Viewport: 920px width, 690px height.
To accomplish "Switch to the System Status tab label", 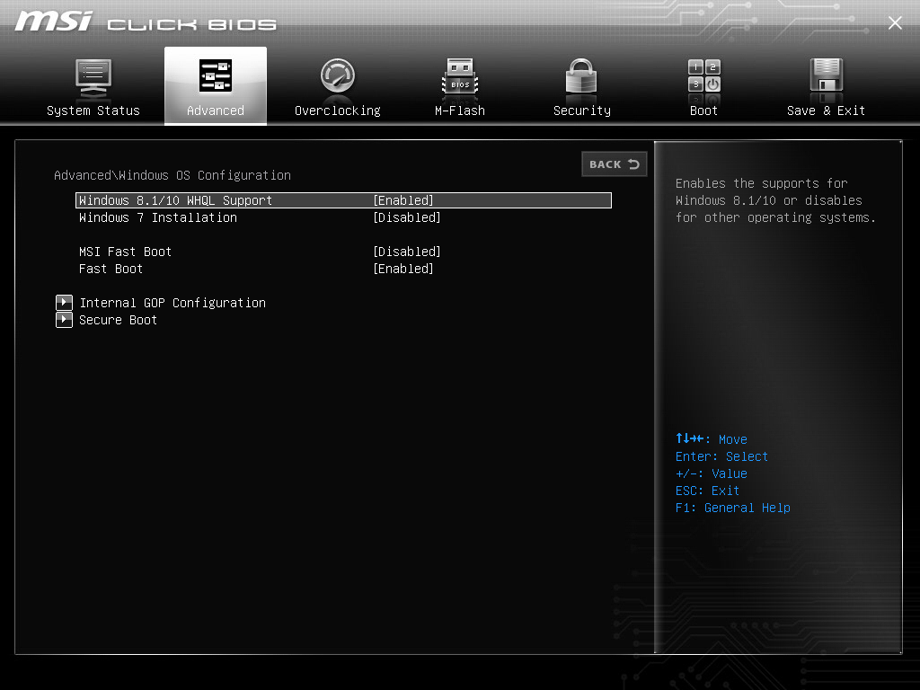I will point(93,111).
